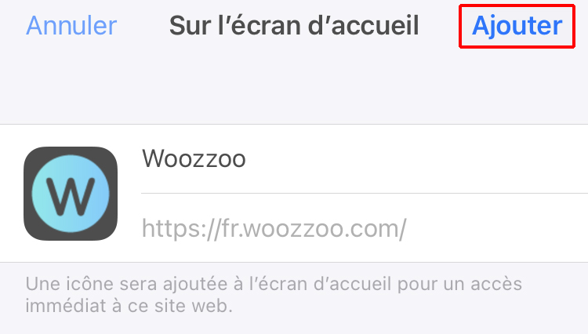Click the W letter inside the icon
The height and width of the screenshot is (334, 588).
click(x=71, y=197)
